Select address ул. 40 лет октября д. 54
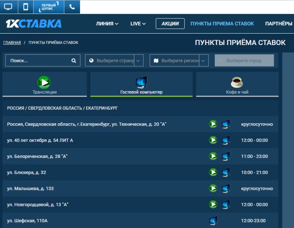 40,140
